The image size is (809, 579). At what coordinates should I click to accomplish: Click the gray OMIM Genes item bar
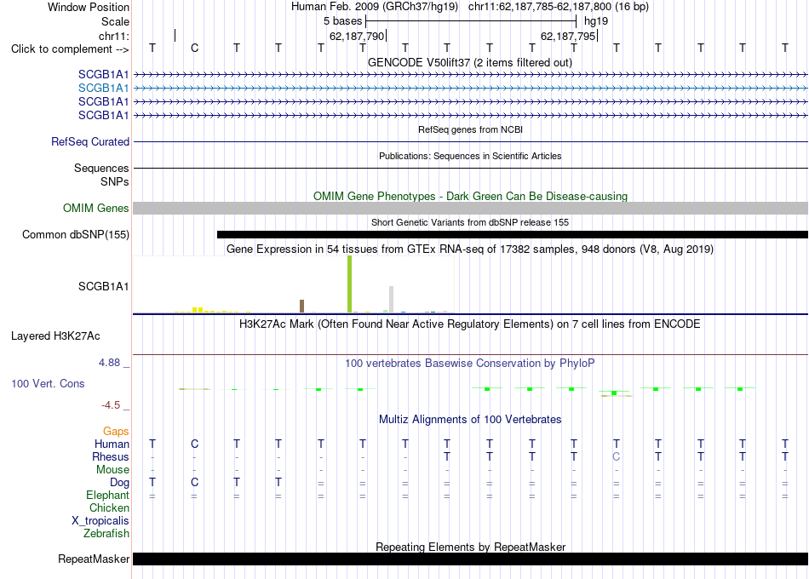coord(470,208)
